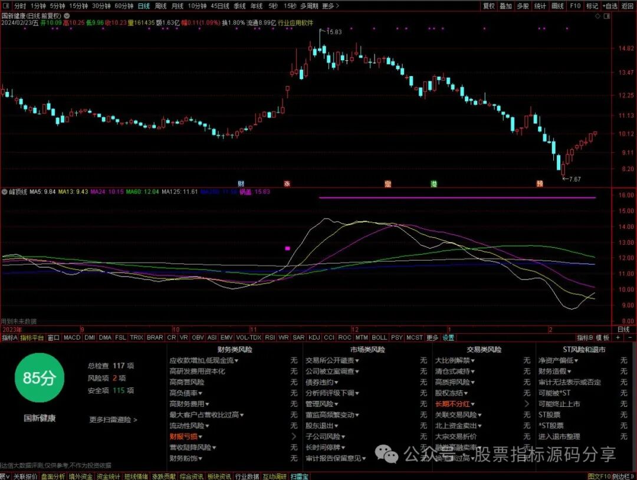Click the 预 event marker on the chart
637x480 pixels.
click(540, 183)
